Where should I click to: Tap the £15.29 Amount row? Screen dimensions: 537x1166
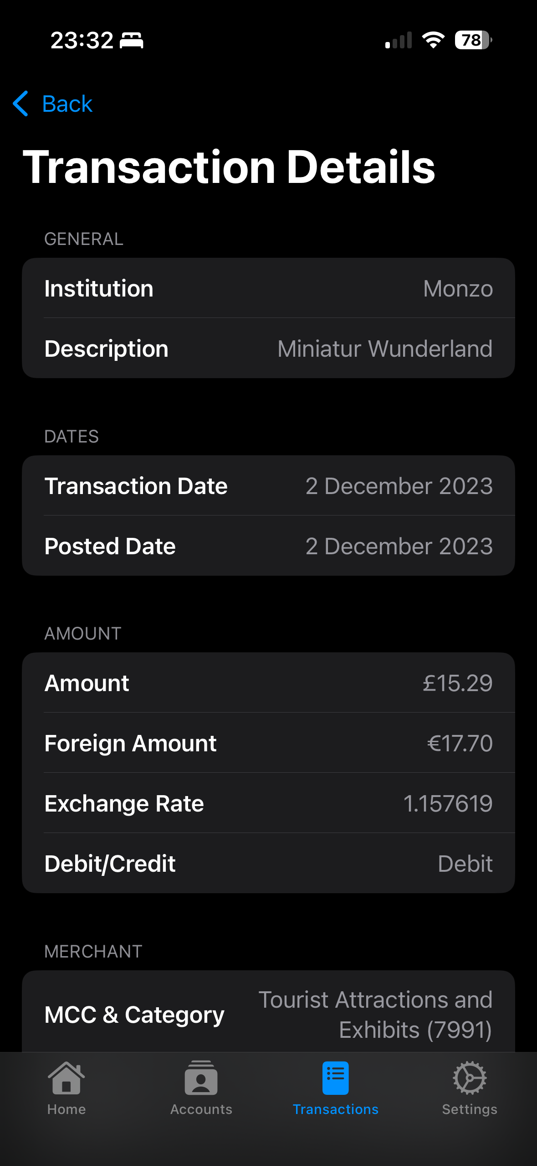[x=268, y=683]
